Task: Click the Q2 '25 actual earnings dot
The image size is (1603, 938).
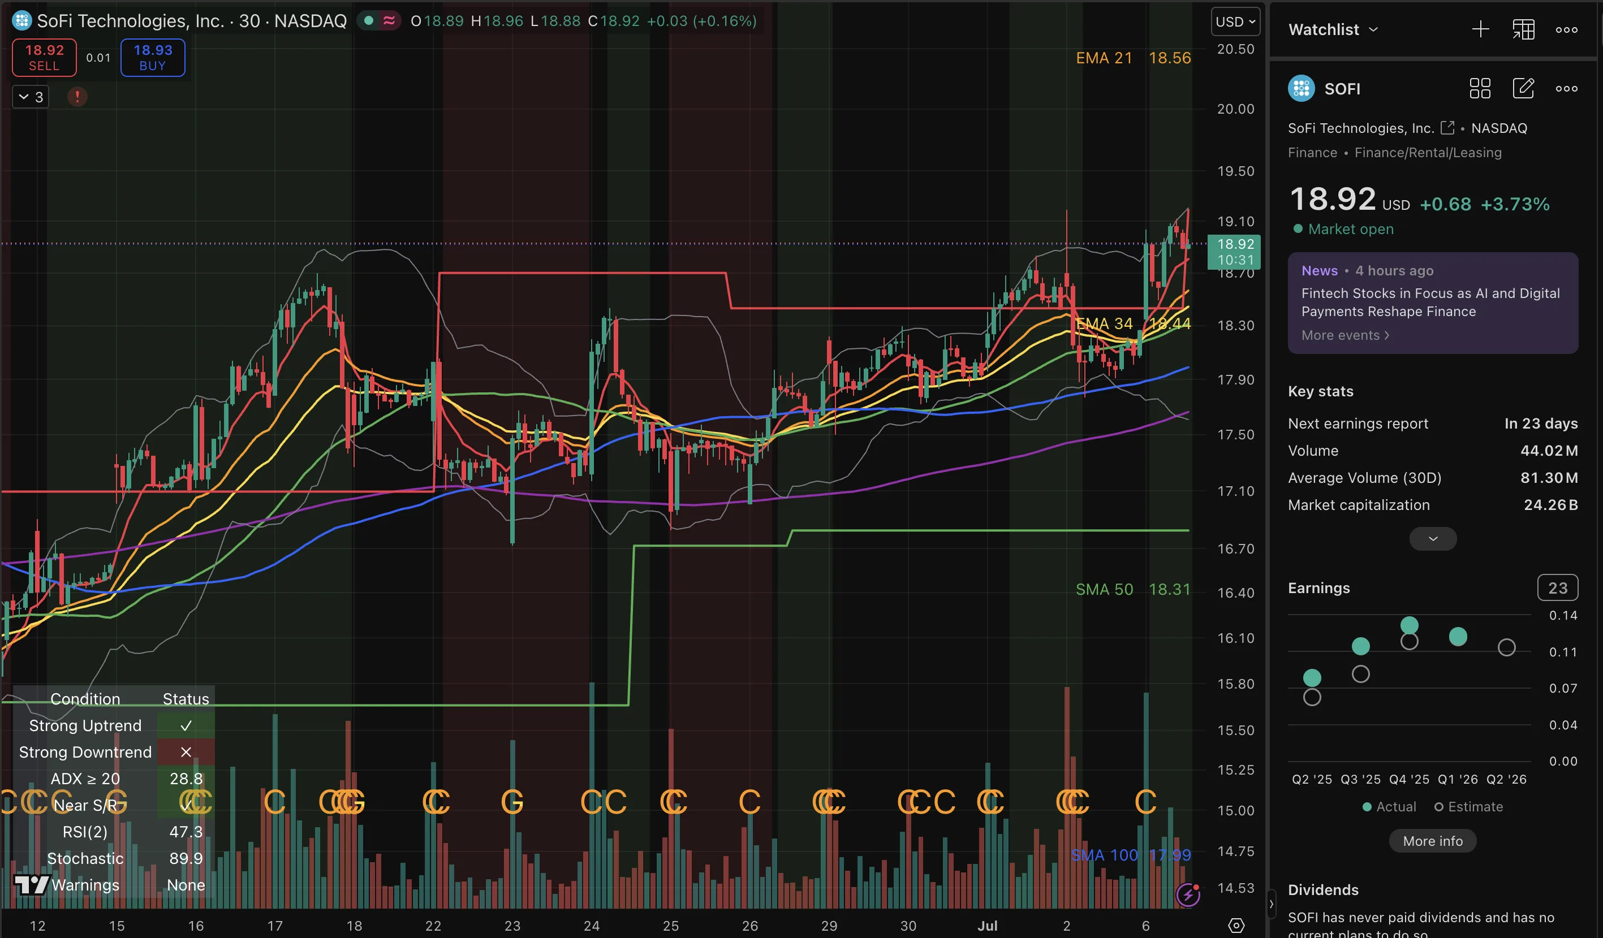Action: 1312,677
